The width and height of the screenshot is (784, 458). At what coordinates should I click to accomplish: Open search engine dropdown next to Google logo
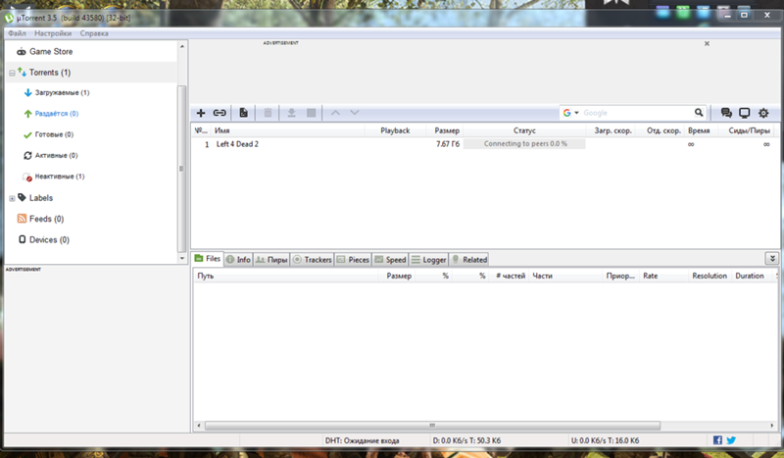[x=576, y=113]
